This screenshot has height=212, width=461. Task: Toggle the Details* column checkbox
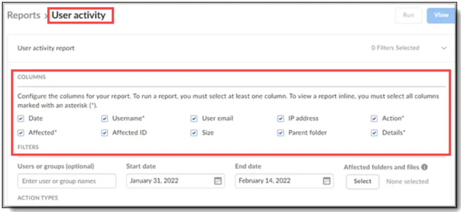coord(374,133)
